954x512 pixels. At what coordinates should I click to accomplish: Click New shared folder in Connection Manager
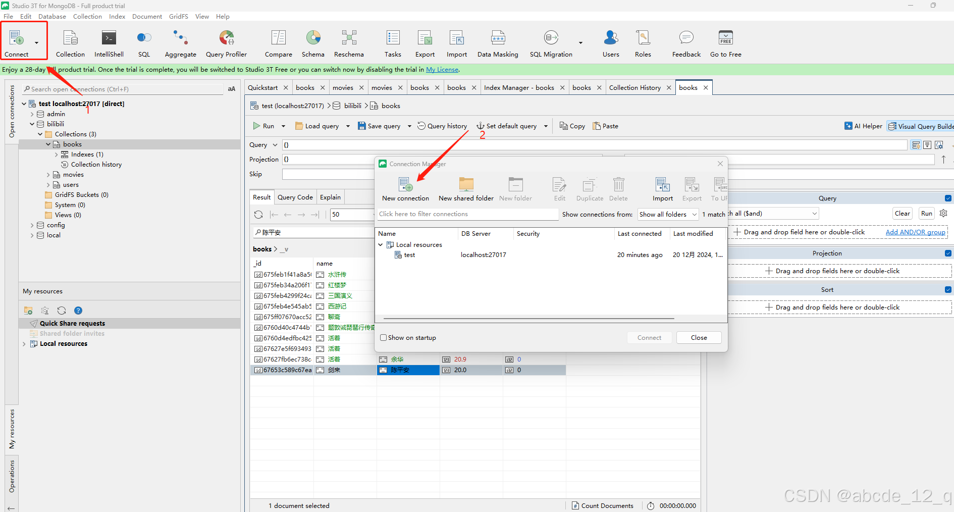[466, 189]
